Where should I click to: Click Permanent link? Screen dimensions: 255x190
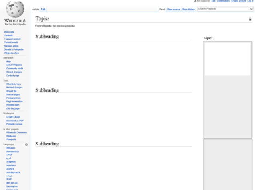[14, 98]
